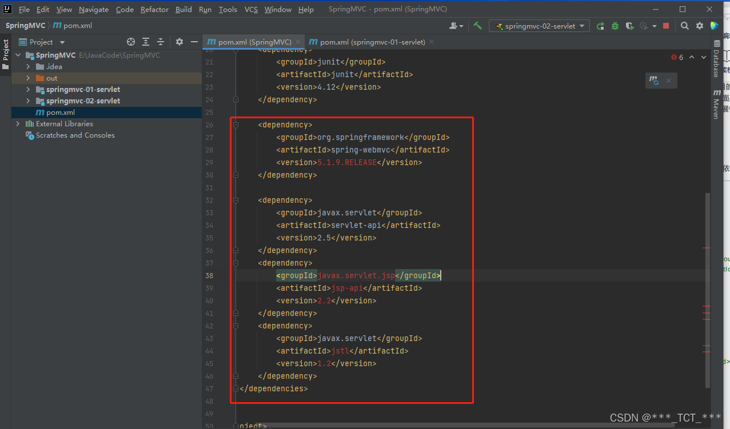Select opened file with the locate target icon
This screenshot has width=730, height=429.
pyautogui.click(x=131, y=42)
